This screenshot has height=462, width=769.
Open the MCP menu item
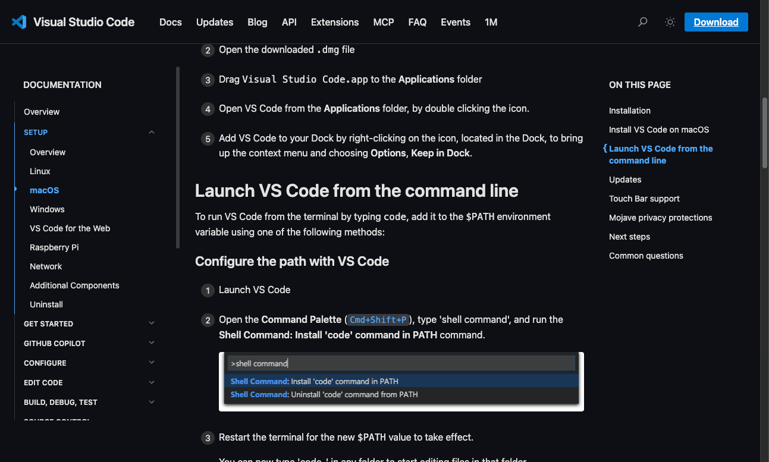[x=384, y=22]
